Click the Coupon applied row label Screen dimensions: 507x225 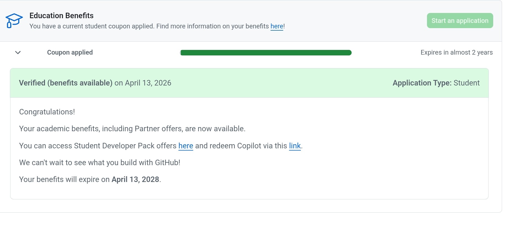pos(70,52)
